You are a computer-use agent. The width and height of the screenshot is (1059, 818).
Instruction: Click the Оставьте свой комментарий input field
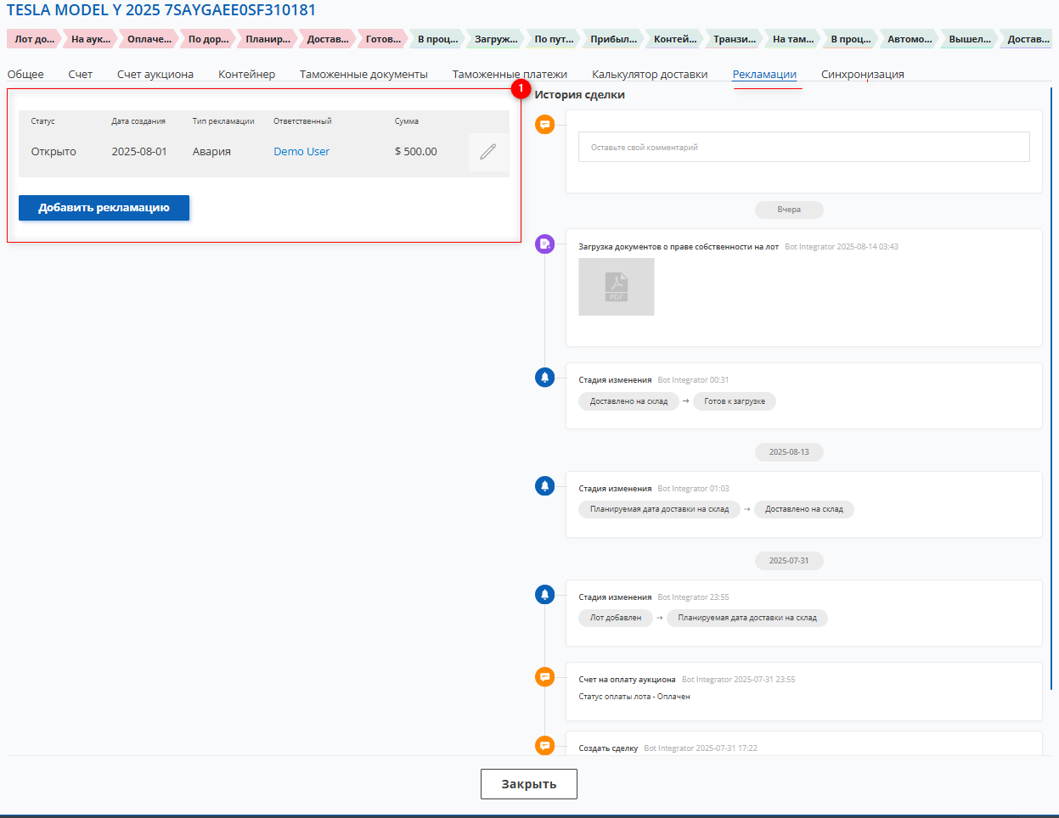804,147
